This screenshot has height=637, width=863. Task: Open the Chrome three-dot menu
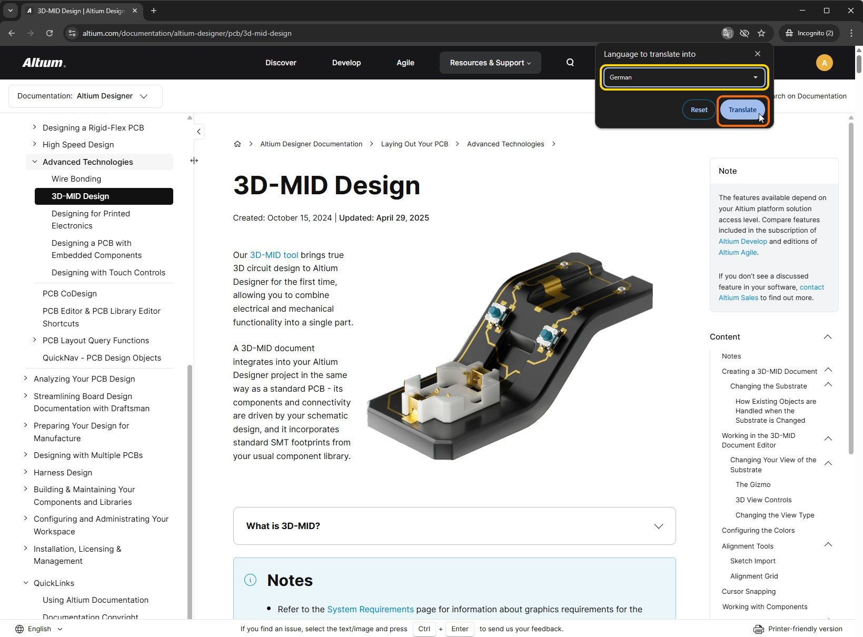point(851,33)
